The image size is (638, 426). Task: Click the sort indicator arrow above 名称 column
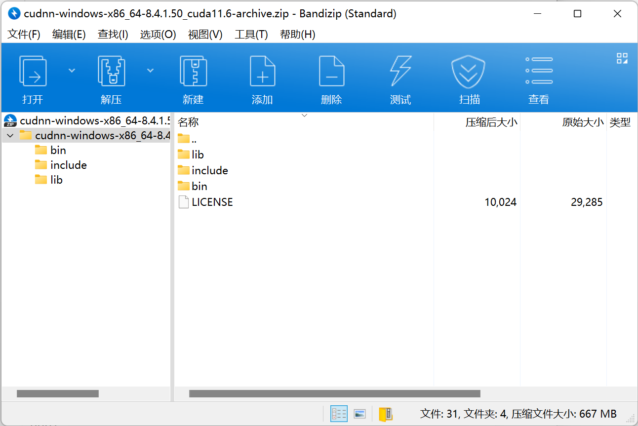click(304, 116)
